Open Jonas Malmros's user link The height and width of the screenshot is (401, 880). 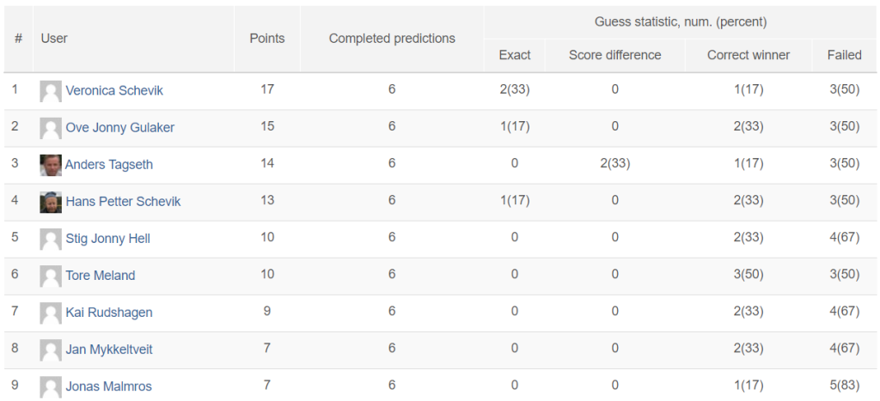coord(108,386)
